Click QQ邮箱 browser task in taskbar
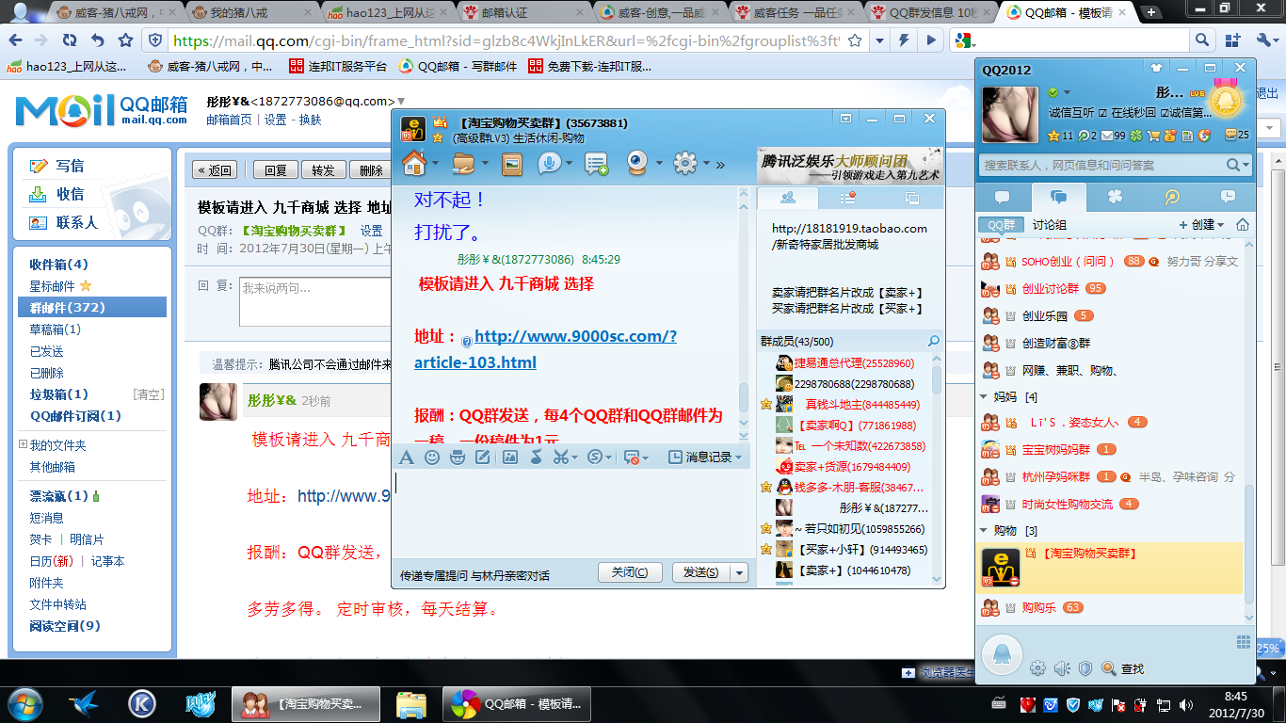The height and width of the screenshot is (723, 1286). [x=519, y=703]
